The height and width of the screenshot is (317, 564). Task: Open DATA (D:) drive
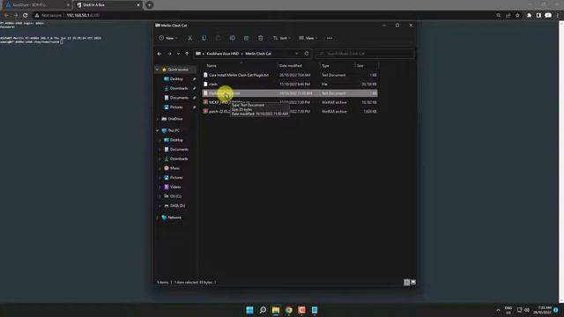click(x=177, y=206)
